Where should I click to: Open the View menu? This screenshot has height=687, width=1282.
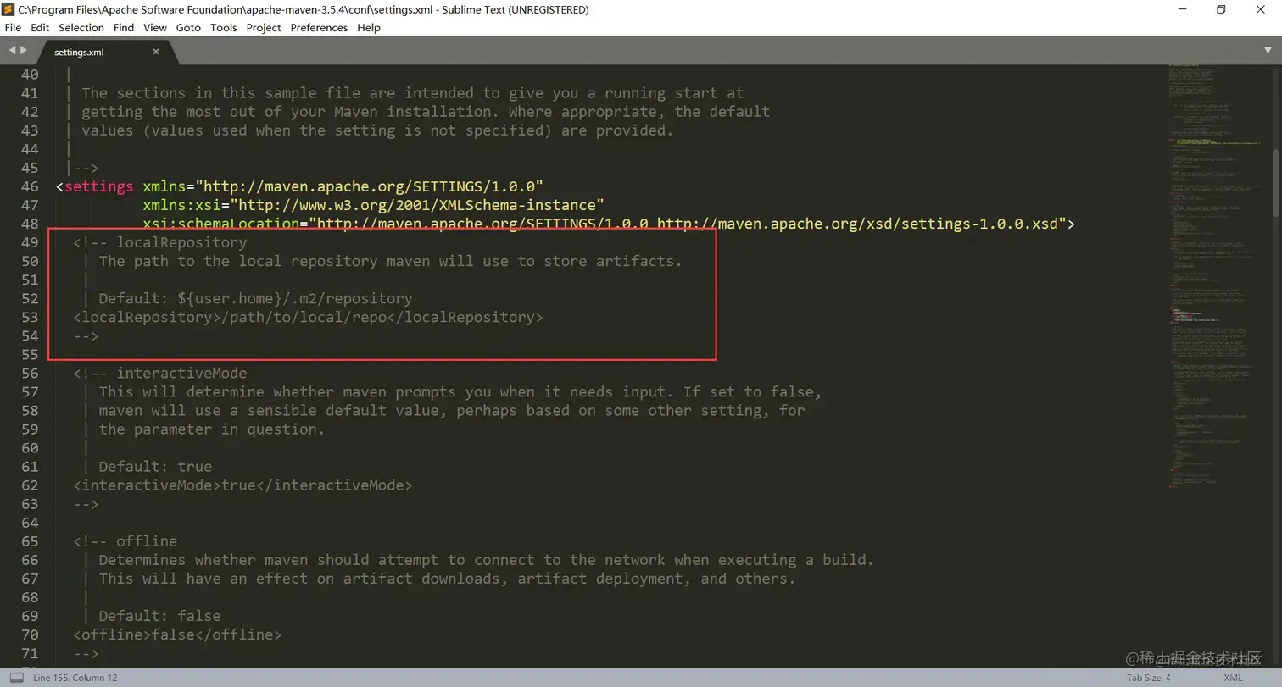pos(155,27)
